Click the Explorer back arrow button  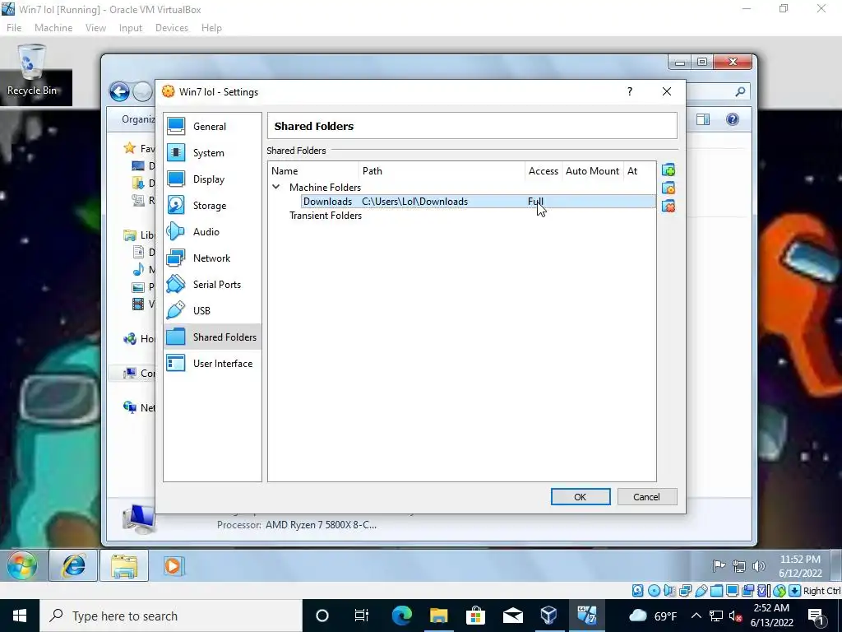pos(119,92)
